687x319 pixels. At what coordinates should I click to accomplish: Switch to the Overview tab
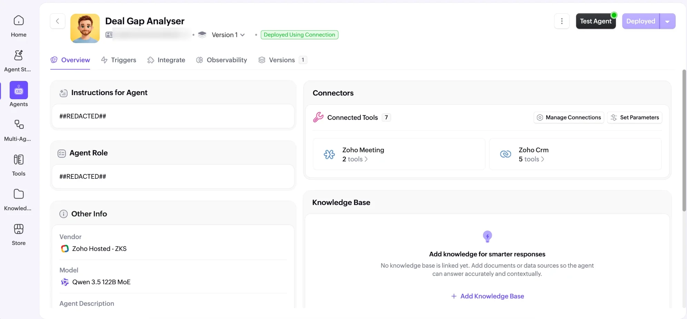(x=70, y=60)
